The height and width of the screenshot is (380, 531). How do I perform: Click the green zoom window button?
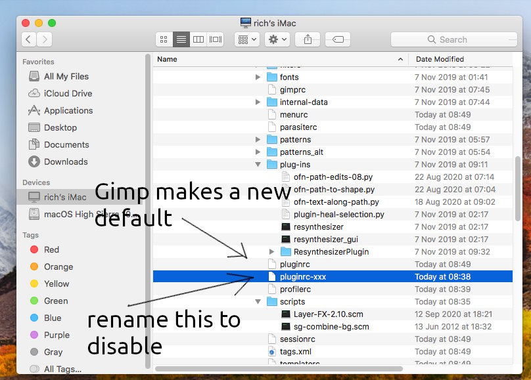(52, 23)
